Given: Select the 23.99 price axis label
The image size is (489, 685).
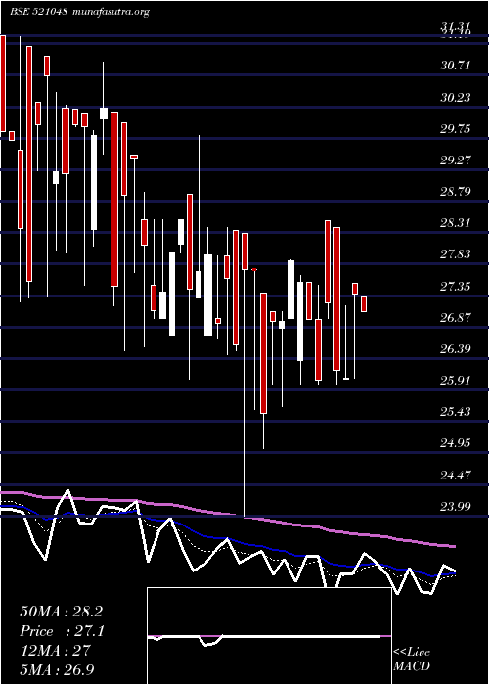Looking at the screenshot, I should [x=456, y=506].
